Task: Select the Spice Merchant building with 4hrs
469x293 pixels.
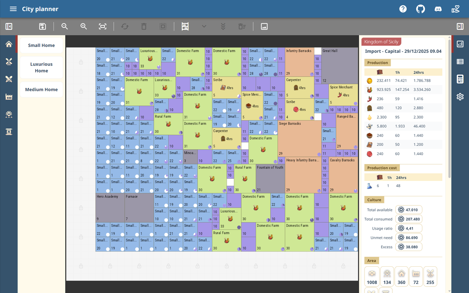Action: tap(343, 95)
